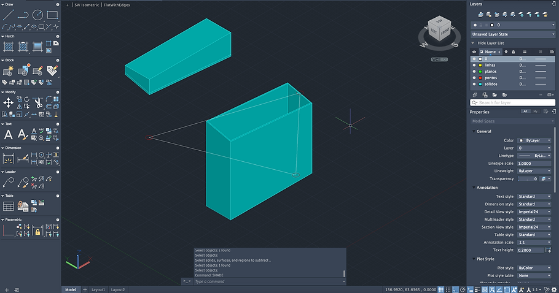Toggle snap mode in the status bar
This screenshot has width=559, height=293.
coord(448,289)
